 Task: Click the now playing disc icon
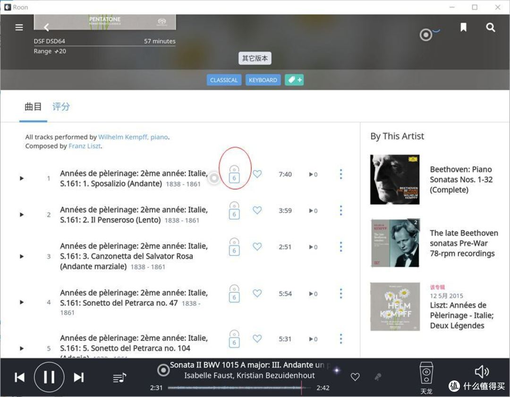tap(163, 370)
